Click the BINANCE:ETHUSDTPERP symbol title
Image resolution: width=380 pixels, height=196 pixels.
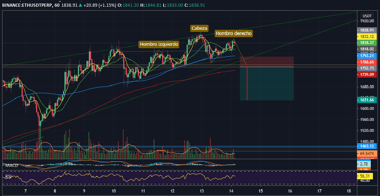27,6
